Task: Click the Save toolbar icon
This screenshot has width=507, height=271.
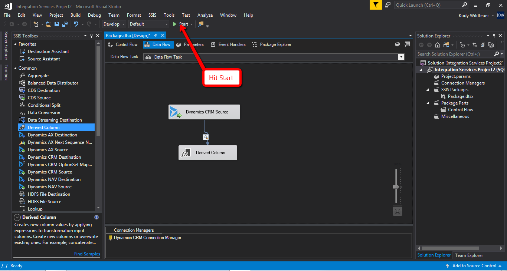Action: pyautogui.click(x=57, y=24)
